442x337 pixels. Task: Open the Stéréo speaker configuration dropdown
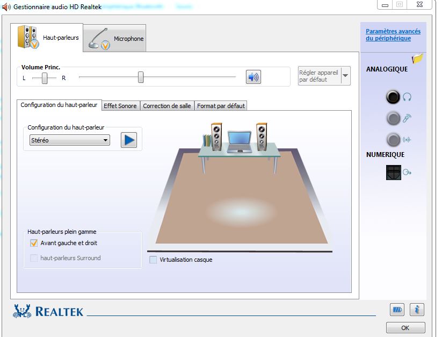click(70, 140)
